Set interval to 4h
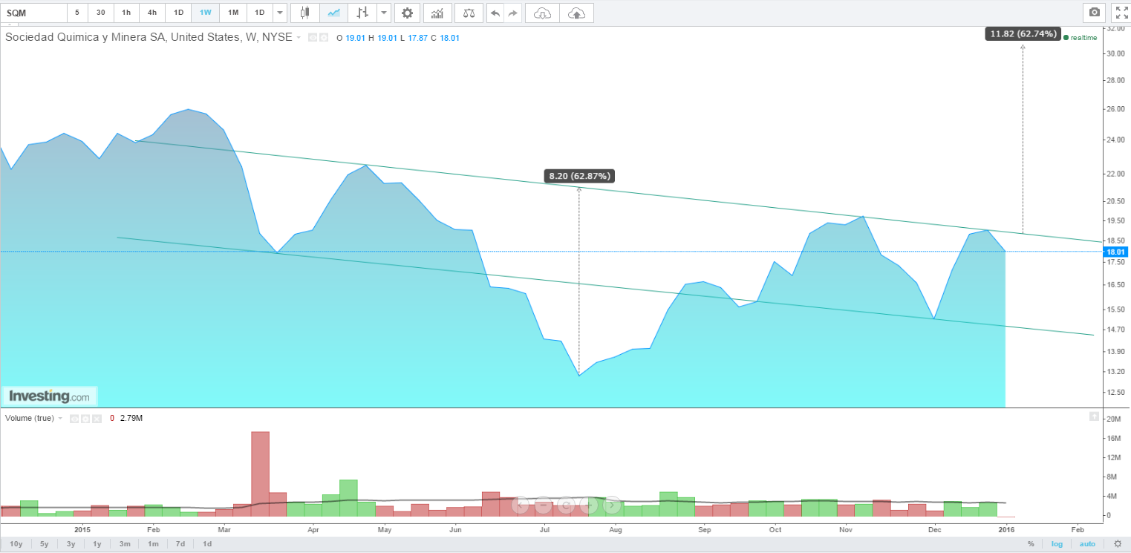 [x=152, y=13]
